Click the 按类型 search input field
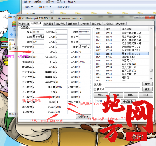Viewport: 156px width, 146px height. point(122,84)
